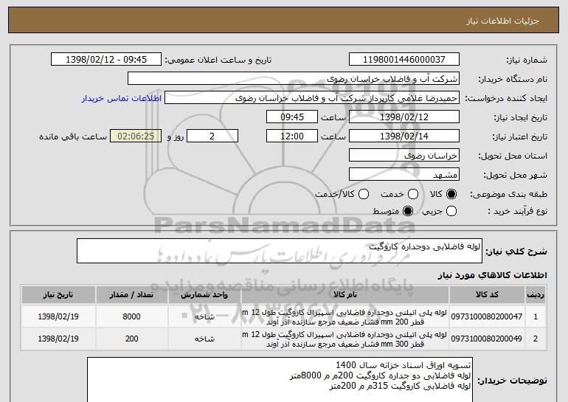The image size is (568, 402).
Task: Click the شماره نیاز field 1198001446000037
Action: point(404,59)
